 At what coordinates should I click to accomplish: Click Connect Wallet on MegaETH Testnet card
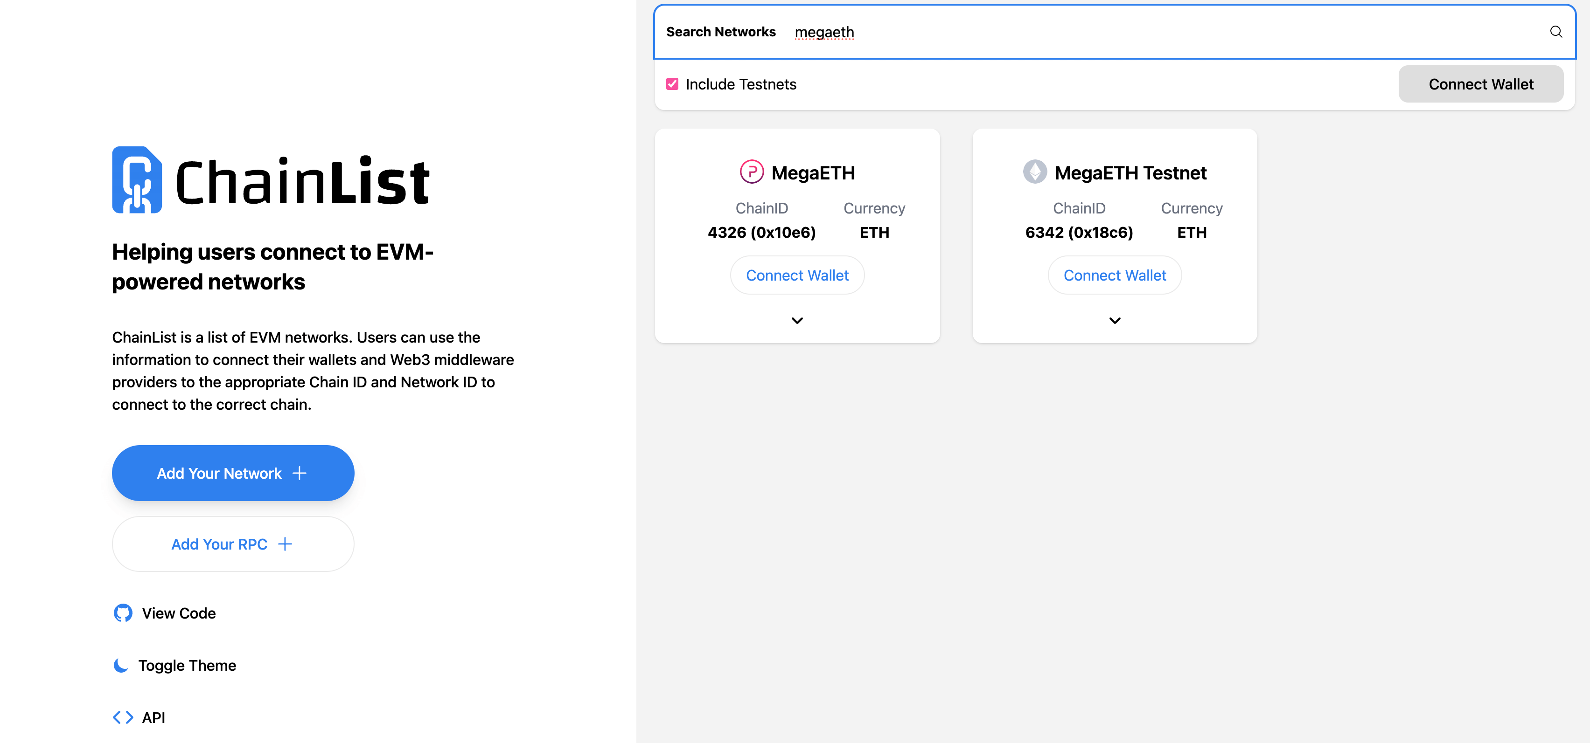tap(1114, 275)
